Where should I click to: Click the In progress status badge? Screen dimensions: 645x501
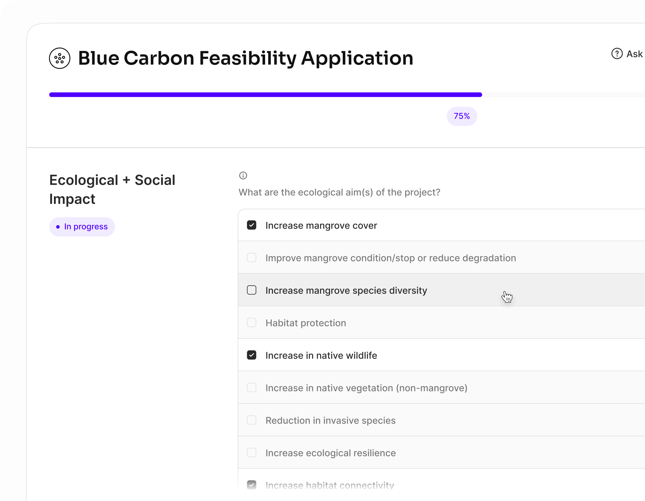coord(82,227)
